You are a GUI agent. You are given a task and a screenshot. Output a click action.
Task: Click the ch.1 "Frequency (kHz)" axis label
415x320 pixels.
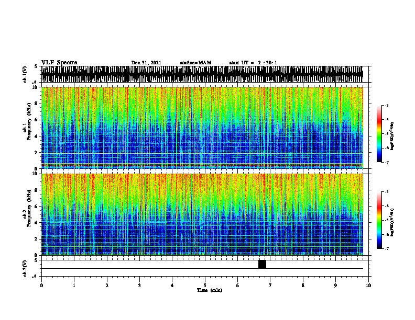(29, 122)
